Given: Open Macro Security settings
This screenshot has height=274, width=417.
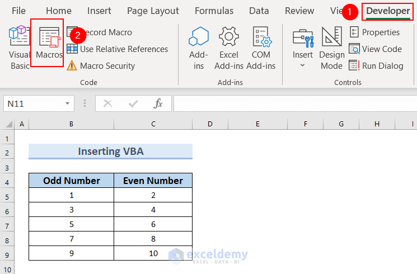Looking at the screenshot, I should (107, 66).
